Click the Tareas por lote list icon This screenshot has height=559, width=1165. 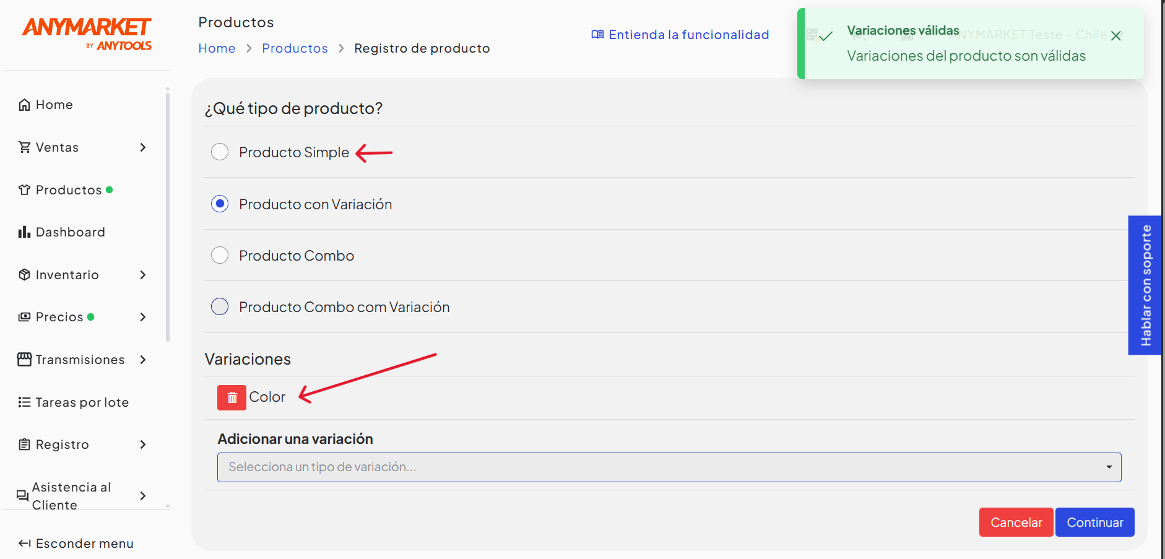click(24, 402)
